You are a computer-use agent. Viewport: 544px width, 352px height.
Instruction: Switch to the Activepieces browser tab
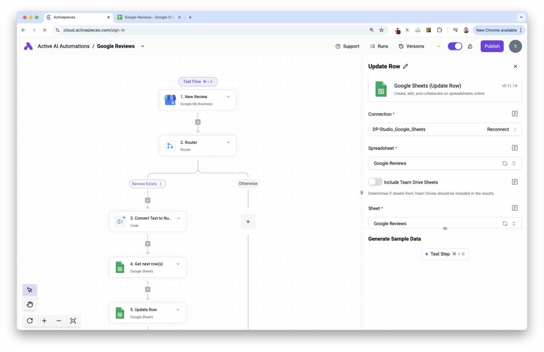pyautogui.click(x=79, y=17)
